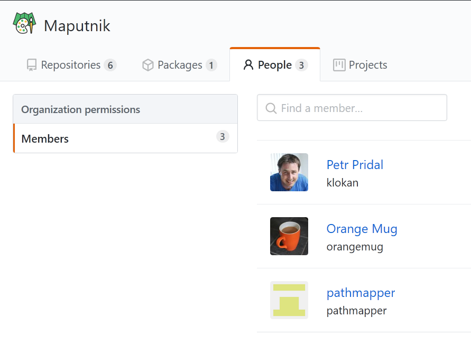Open the Packages tab
This screenshot has height=345, width=471.
(180, 65)
